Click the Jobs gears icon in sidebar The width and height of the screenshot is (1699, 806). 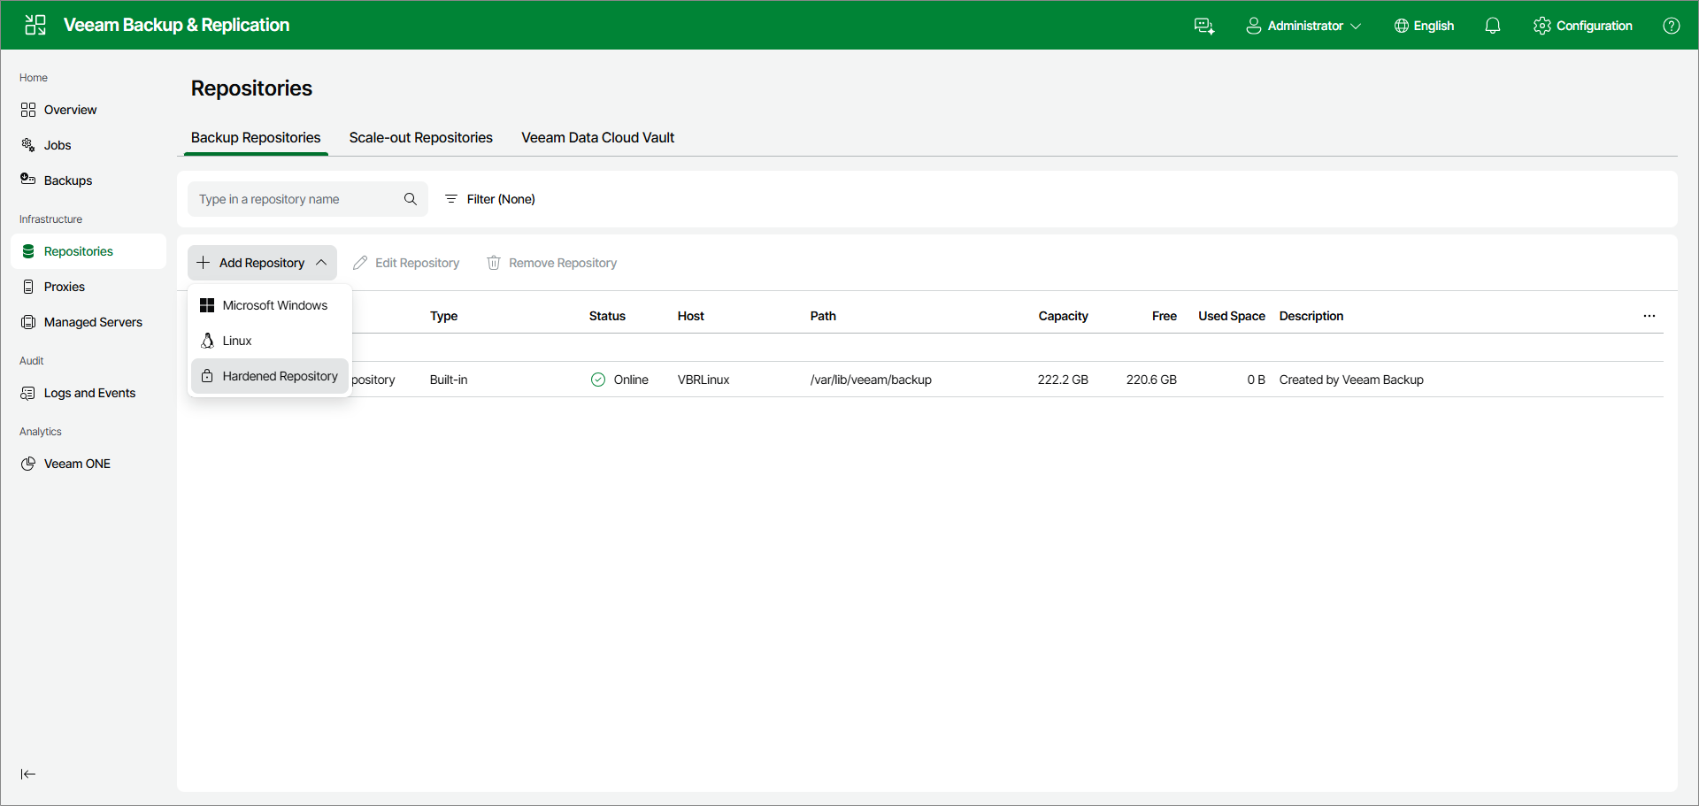(28, 145)
